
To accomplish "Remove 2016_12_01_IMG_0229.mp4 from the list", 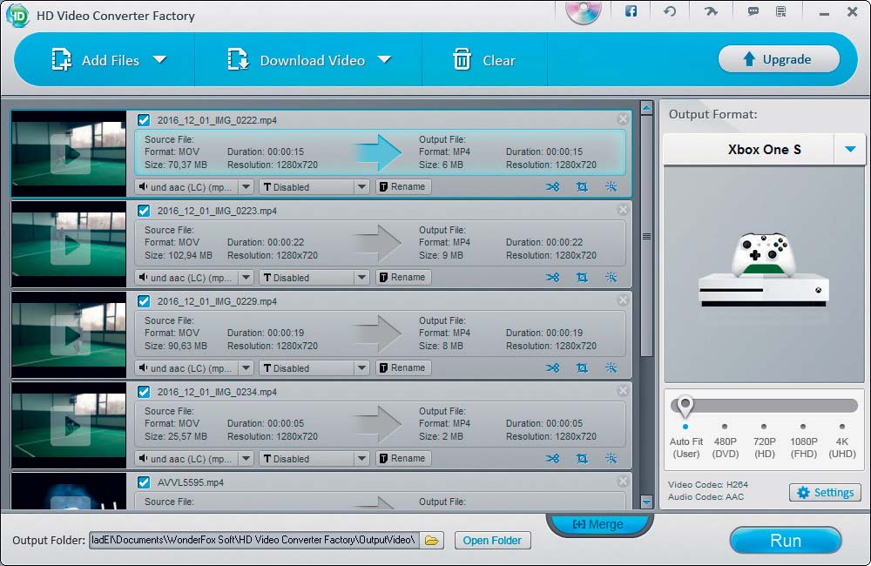I will [623, 300].
